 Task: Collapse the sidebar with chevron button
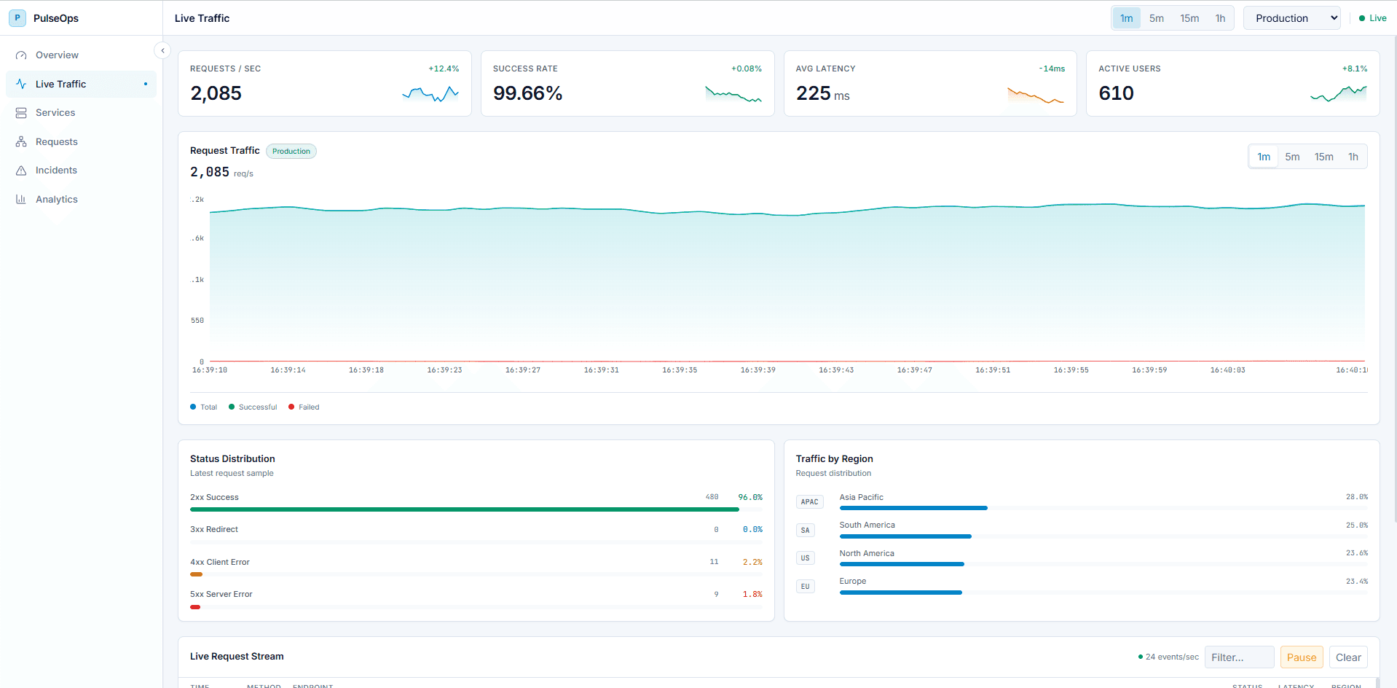point(162,50)
